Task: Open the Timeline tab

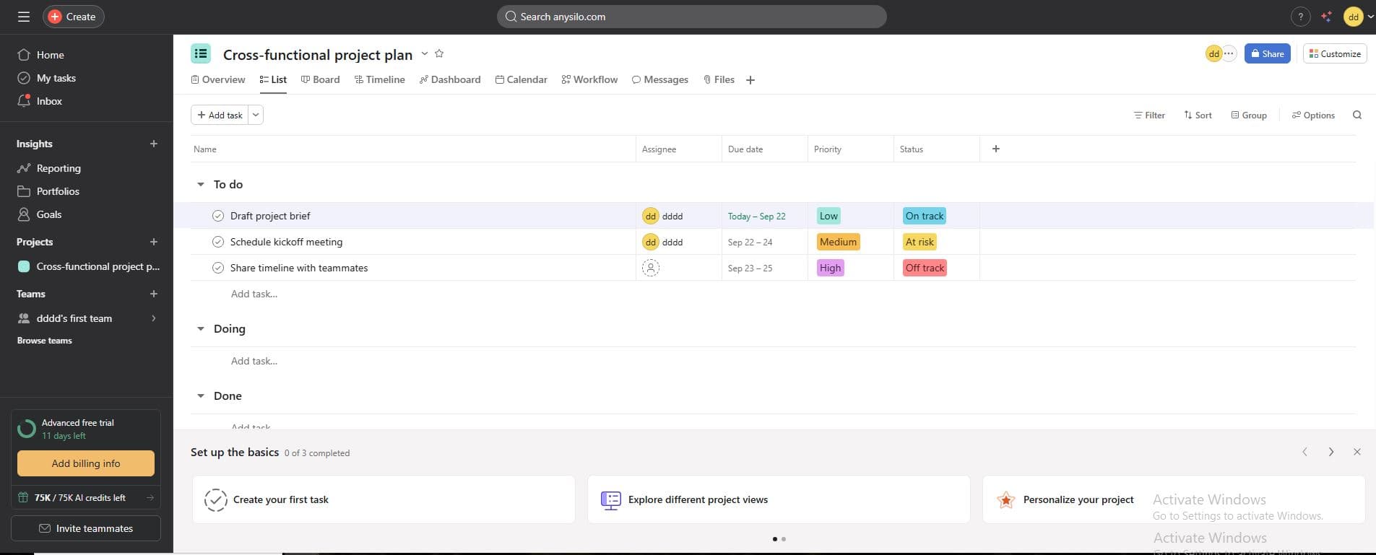Action: 379,79
